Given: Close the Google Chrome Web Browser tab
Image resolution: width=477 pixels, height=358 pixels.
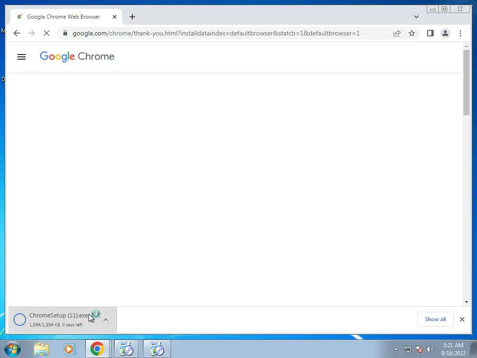Looking at the screenshot, I should (115, 17).
